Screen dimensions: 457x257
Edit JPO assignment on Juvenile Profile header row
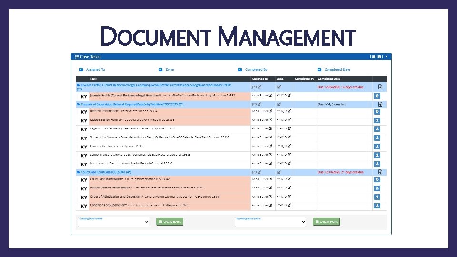[x=259, y=87]
